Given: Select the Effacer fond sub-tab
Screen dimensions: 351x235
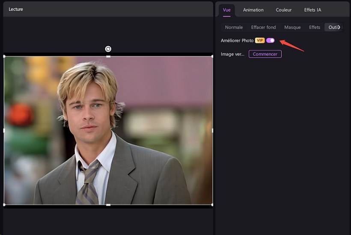Looking at the screenshot, I should tap(263, 27).
